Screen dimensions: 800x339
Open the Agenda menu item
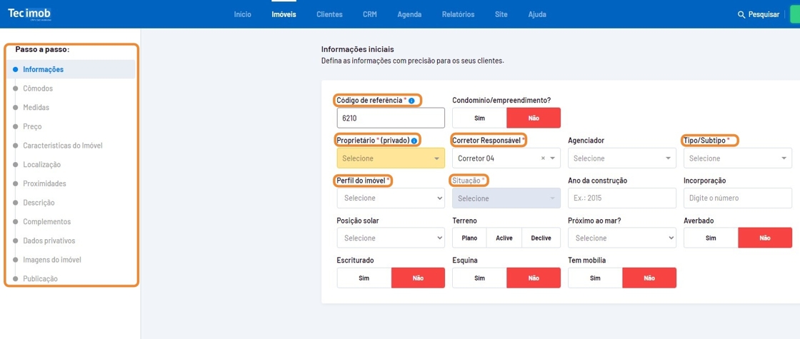click(409, 14)
